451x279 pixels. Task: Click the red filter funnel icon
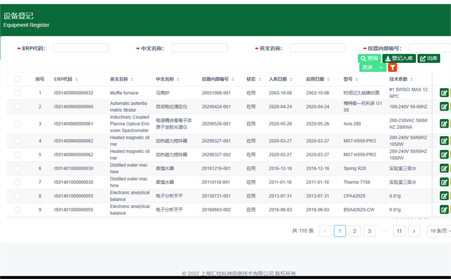pos(392,67)
